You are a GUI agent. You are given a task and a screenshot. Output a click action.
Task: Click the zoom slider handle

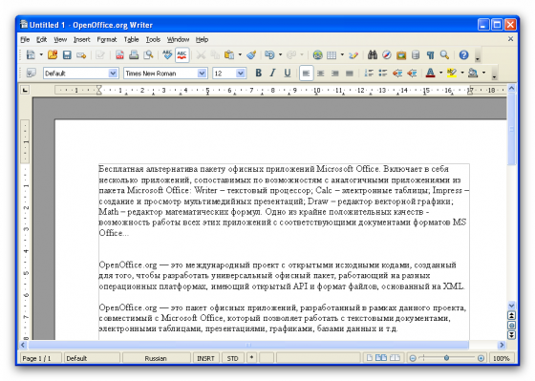pos(446,358)
